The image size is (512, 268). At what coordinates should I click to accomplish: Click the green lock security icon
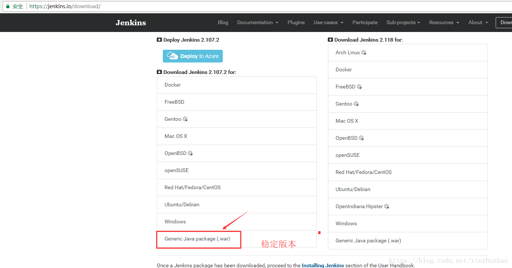7,6
